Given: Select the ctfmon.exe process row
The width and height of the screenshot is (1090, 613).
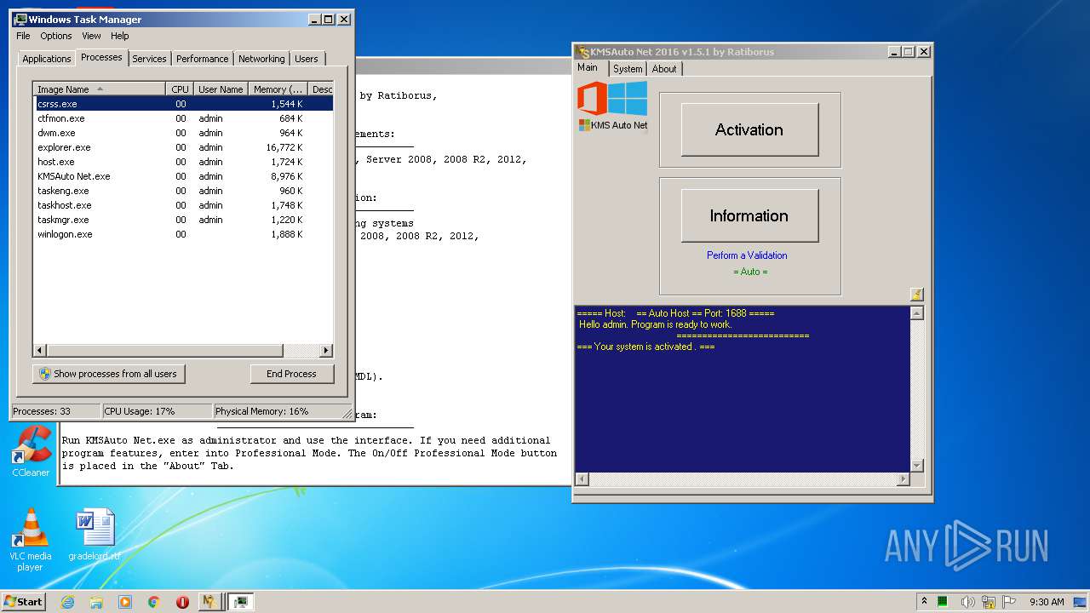Looking at the screenshot, I should (183, 118).
